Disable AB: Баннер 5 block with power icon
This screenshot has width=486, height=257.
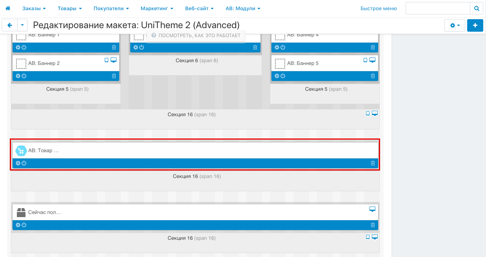pyautogui.click(x=283, y=76)
